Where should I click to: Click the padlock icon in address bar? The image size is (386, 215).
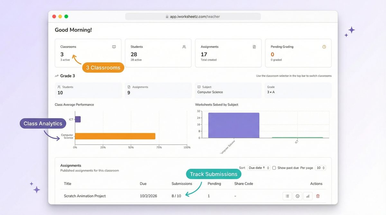(x=167, y=17)
